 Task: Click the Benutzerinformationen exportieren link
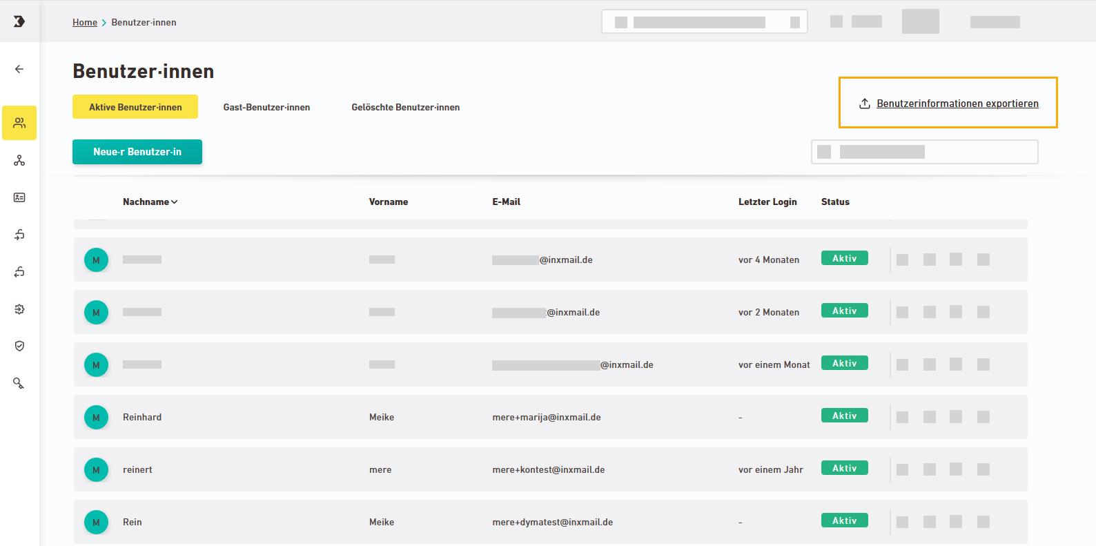pos(957,104)
